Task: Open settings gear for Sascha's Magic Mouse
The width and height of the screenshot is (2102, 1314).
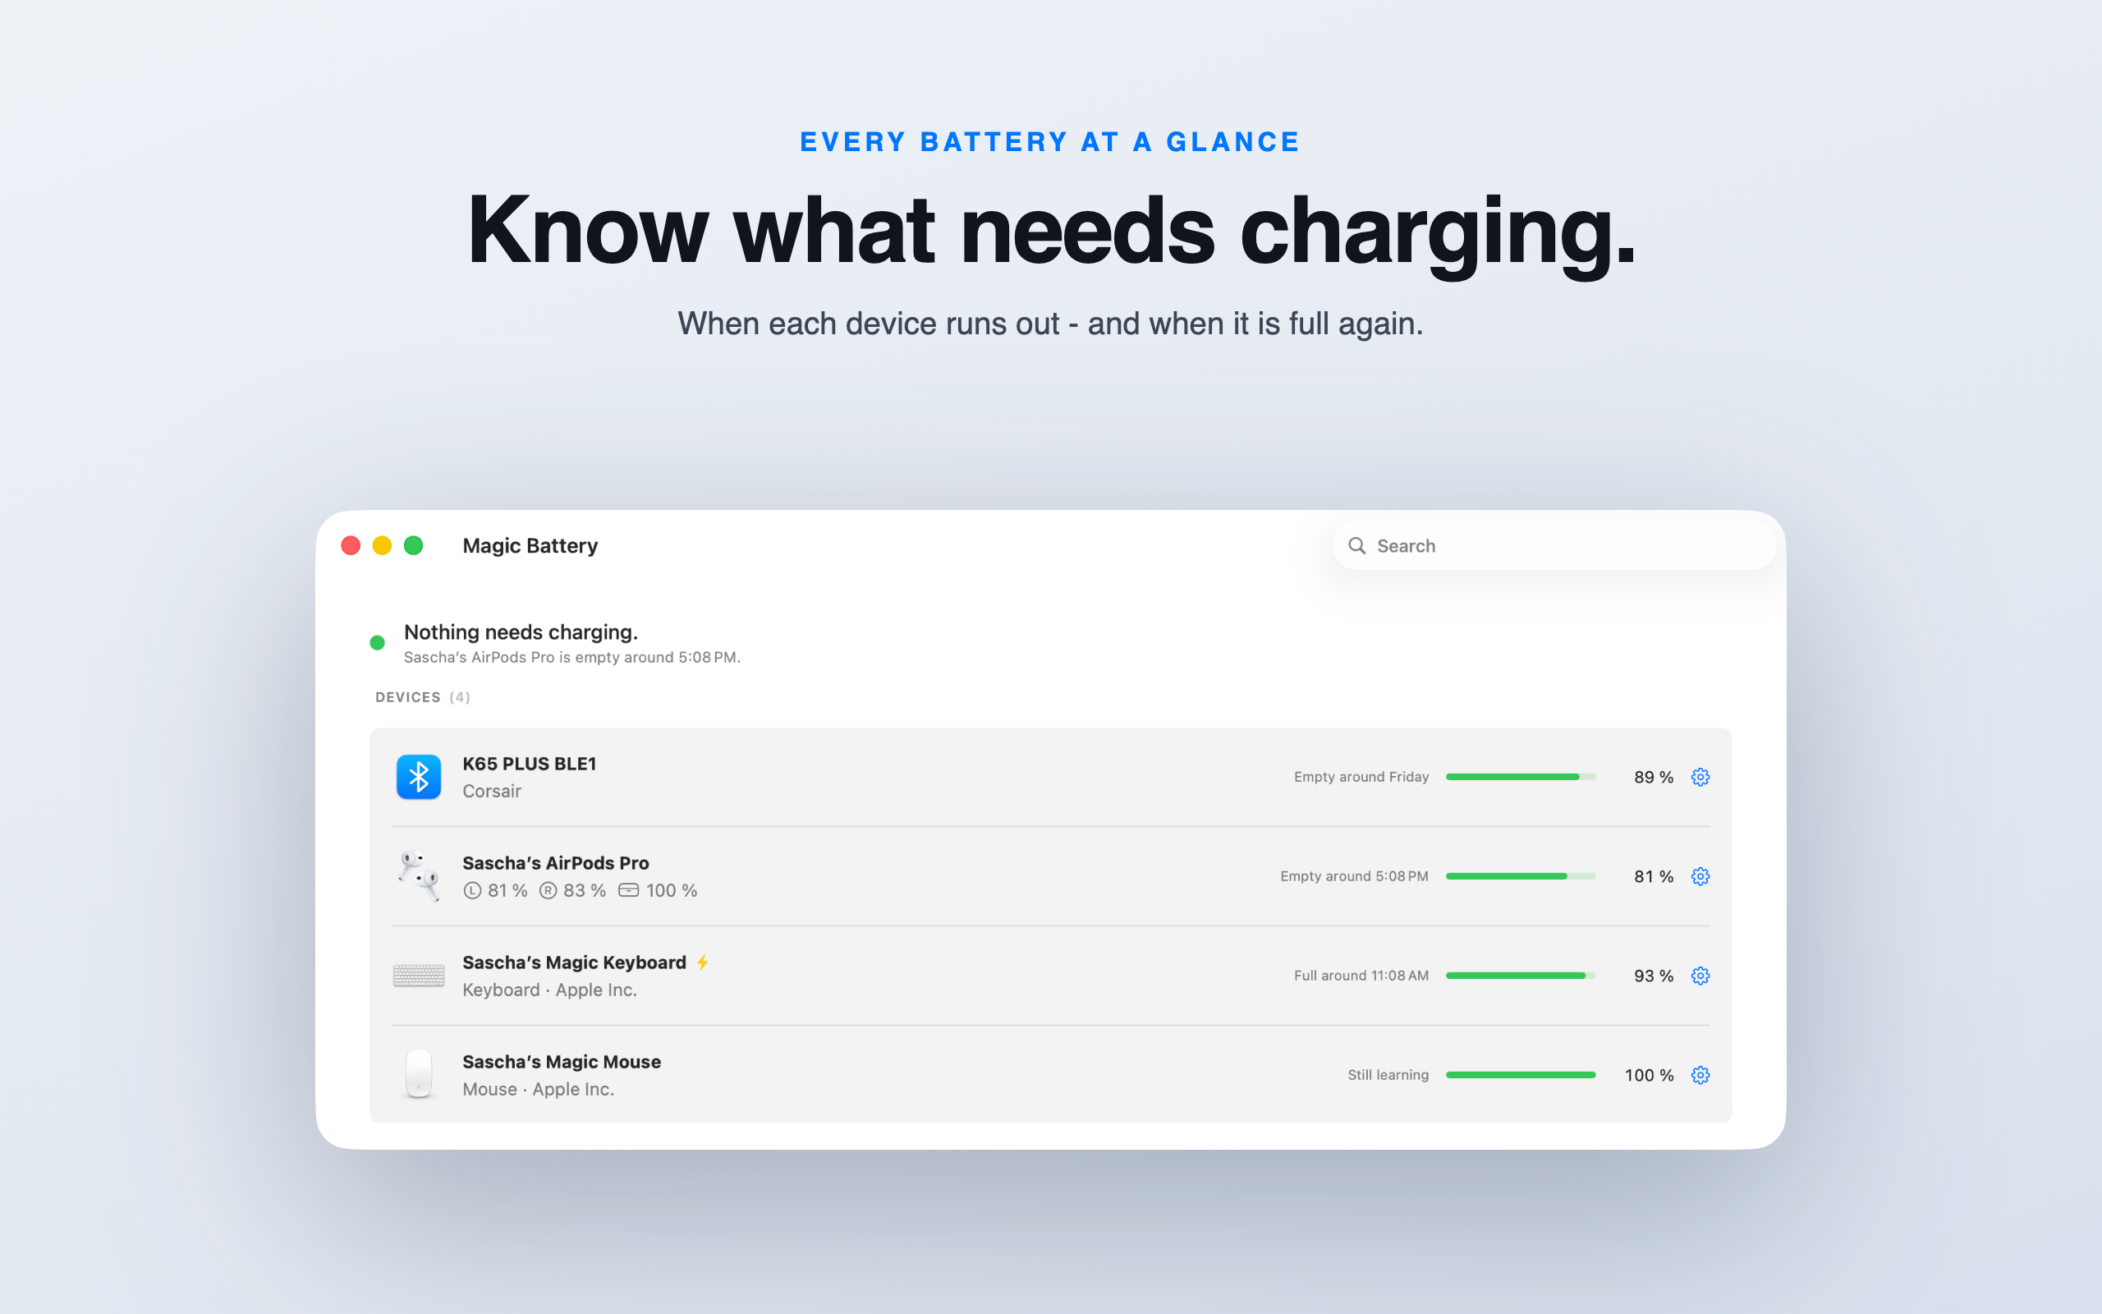Action: pos(1700,1075)
